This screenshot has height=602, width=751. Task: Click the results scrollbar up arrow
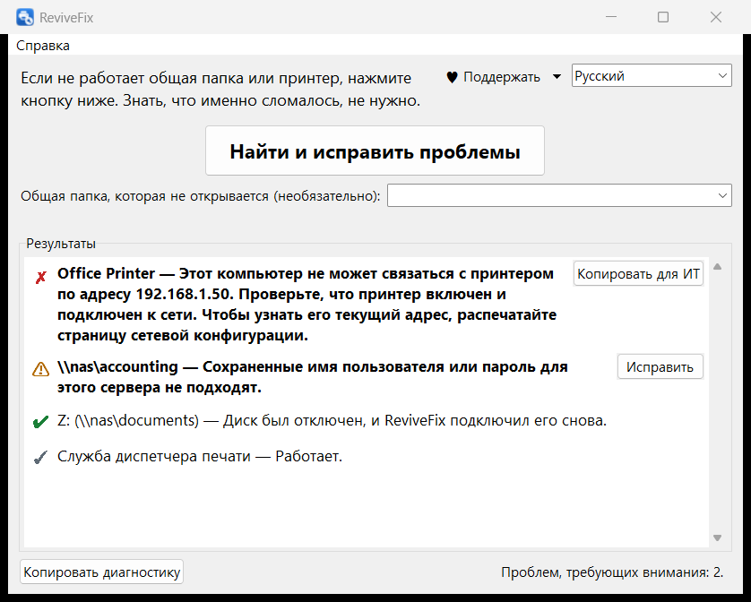(x=717, y=267)
